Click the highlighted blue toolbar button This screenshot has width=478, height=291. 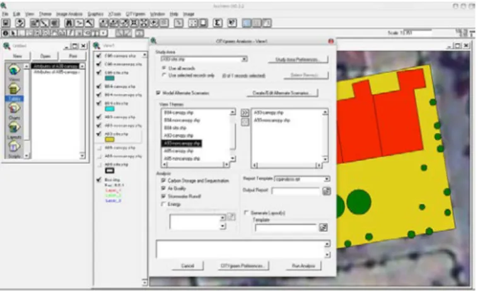[247, 23]
